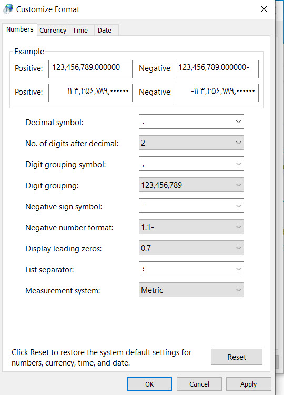Click the Negative sign symbol label
Image resolution: width=284 pixels, height=395 pixels.
click(64, 207)
